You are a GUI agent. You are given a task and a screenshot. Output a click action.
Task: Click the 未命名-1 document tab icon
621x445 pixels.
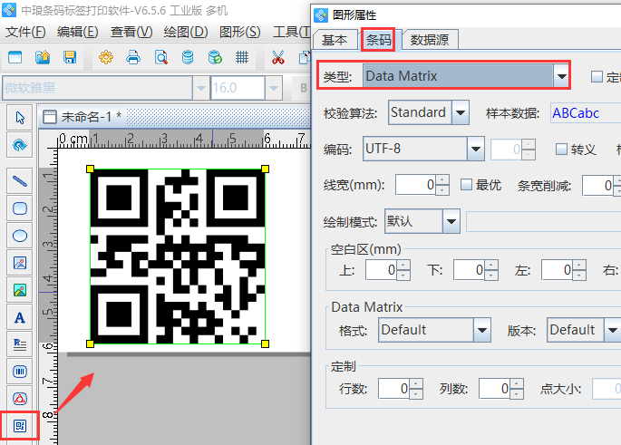(50, 117)
